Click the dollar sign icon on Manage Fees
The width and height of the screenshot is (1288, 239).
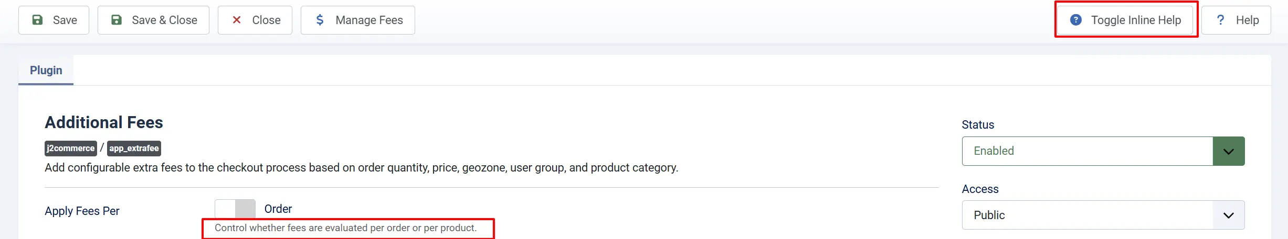pyautogui.click(x=320, y=20)
